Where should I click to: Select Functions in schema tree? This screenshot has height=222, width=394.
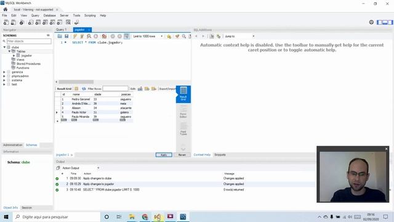pos(23,68)
